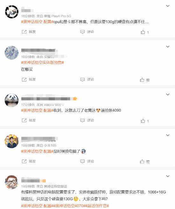This screenshot has height=209, width=175.
Task: Like the post about the 130g hard drive
Action: pyautogui.click(x=144, y=32)
